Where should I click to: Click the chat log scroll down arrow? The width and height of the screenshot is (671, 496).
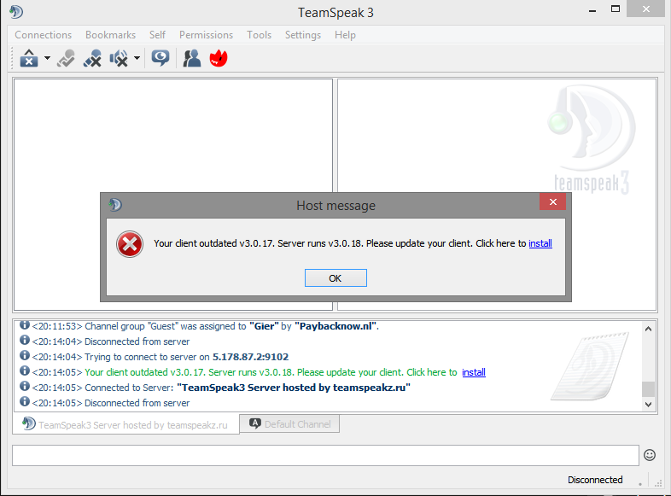(x=648, y=404)
